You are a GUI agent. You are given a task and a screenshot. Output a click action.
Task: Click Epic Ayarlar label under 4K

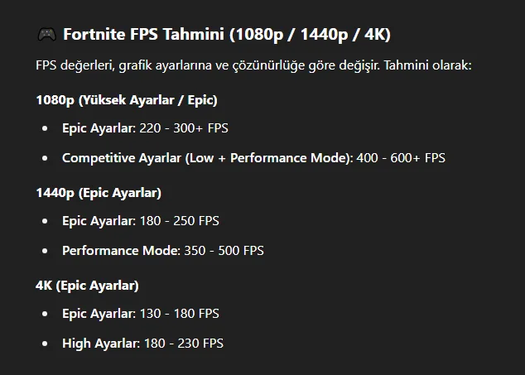(98, 314)
